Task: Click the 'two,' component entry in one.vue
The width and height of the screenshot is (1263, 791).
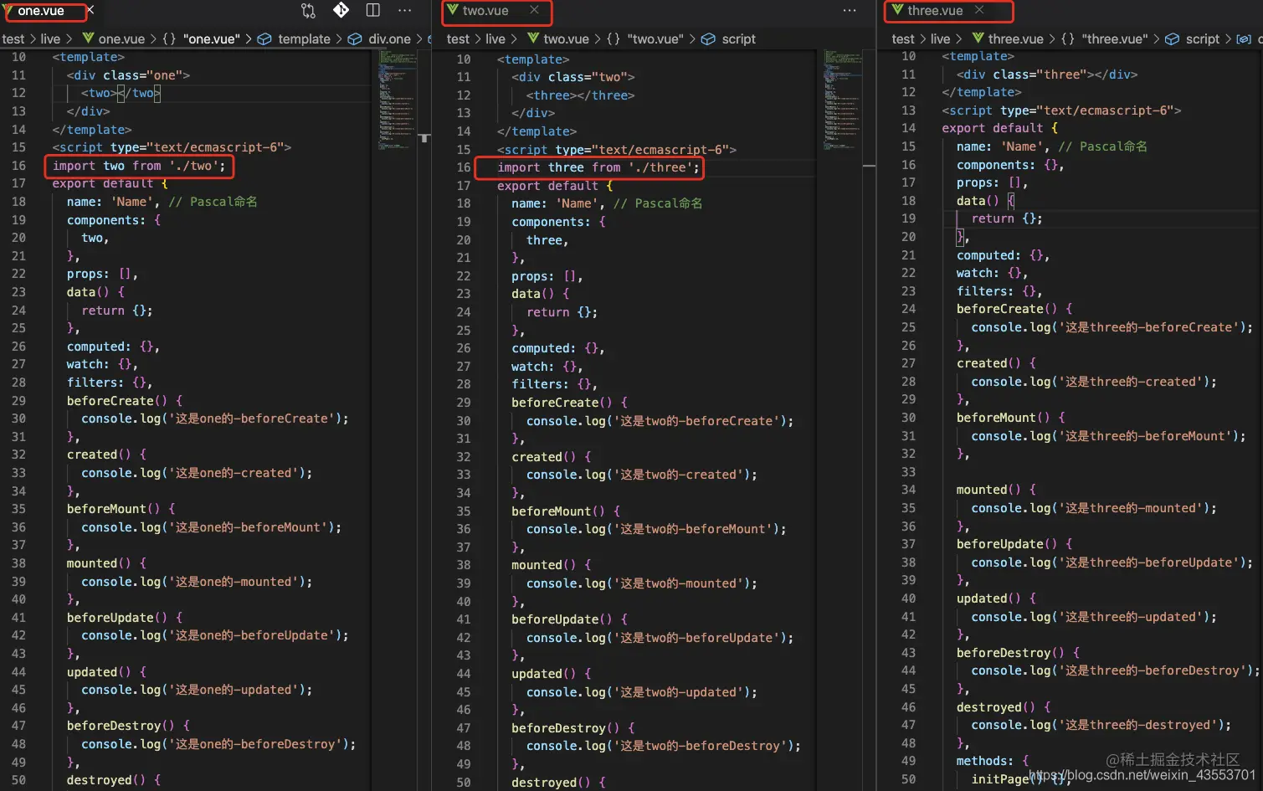Action: (x=95, y=238)
